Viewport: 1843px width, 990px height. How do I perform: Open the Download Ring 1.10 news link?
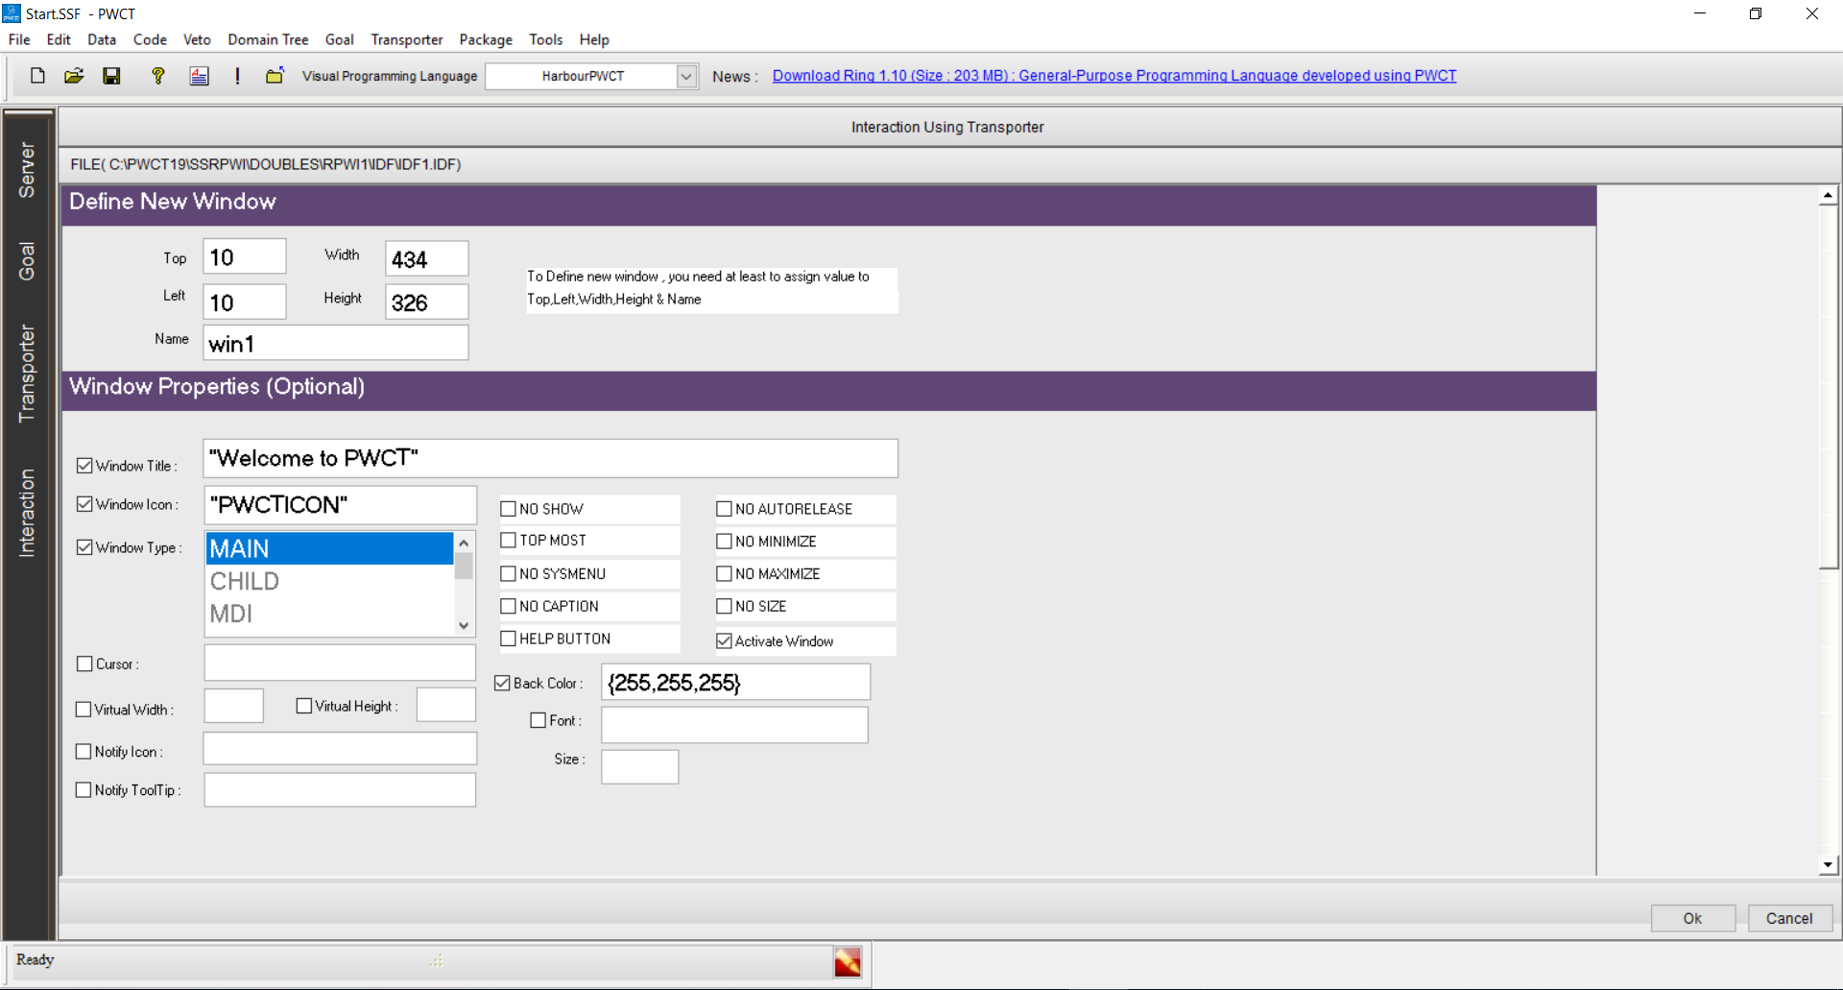pyautogui.click(x=1114, y=76)
